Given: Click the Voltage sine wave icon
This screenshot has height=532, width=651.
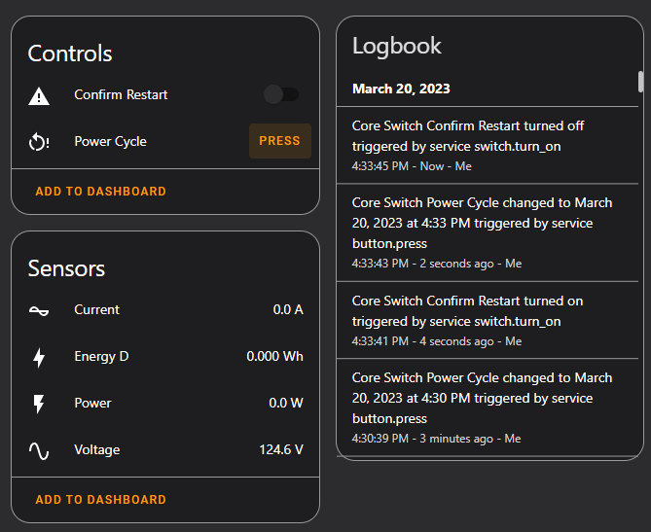Looking at the screenshot, I should (x=39, y=450).
